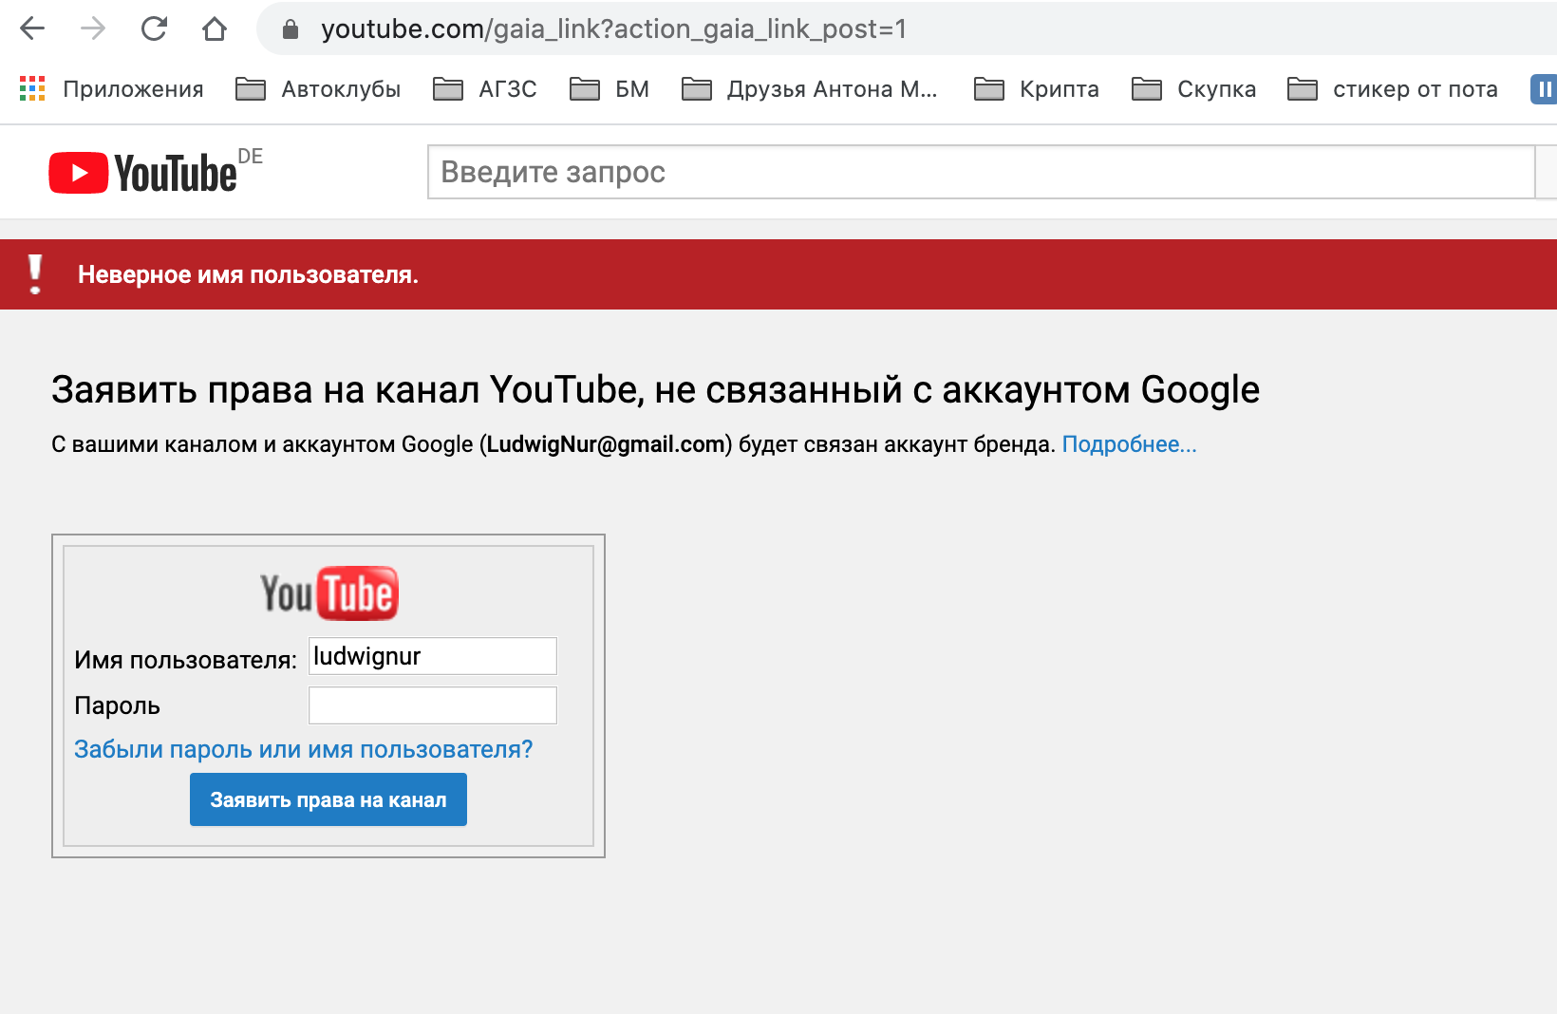
Task: Click the address bar URL
Action: click(x=613, y=29)
